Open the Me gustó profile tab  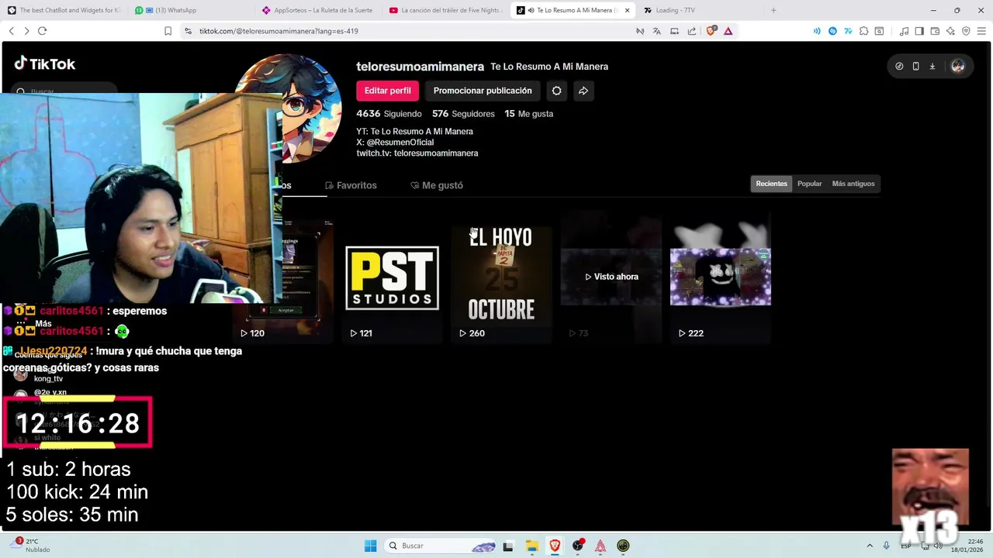(437, 185)
